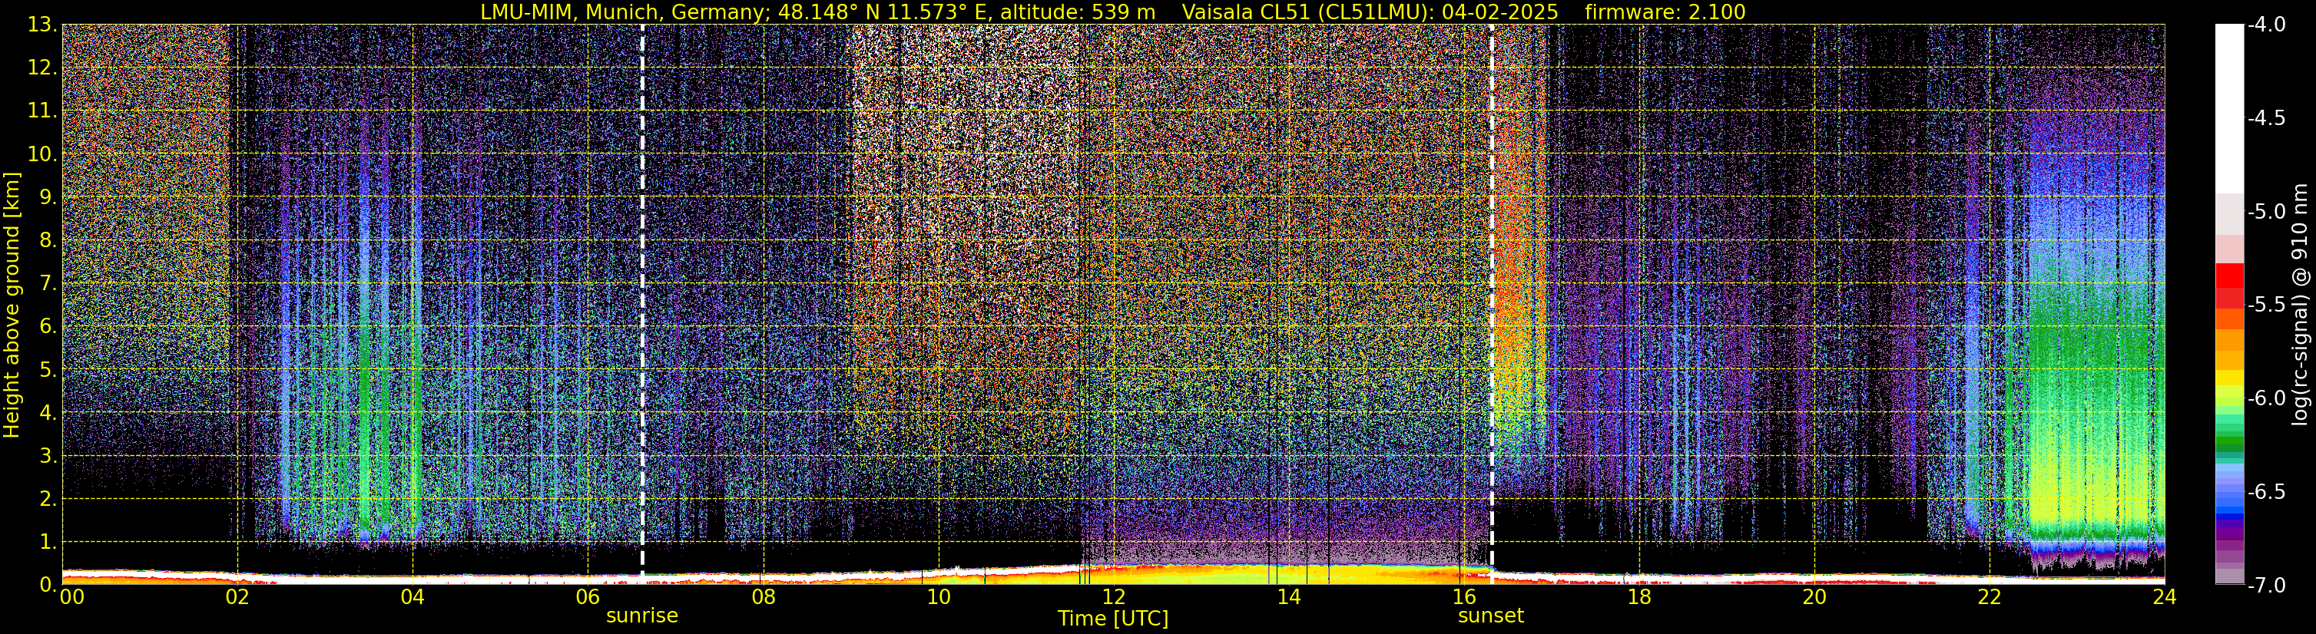Click the 16 tick on the time axis
Screen dimensions: 2316x634
click(1465, 597)
